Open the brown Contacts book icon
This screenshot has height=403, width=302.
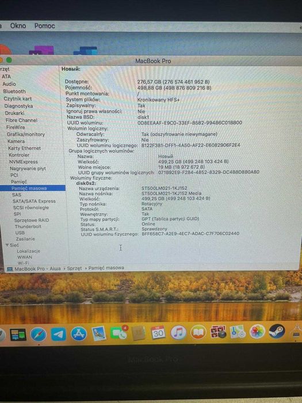point(139,333)
